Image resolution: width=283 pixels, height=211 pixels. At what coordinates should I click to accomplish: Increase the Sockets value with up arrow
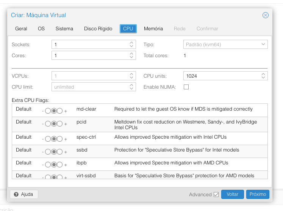click(131, 43)
